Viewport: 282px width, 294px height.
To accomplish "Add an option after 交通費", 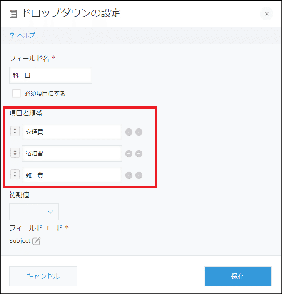I will point(129,132).
